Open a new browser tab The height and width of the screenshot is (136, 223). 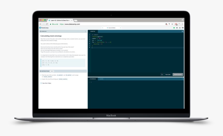76,21
